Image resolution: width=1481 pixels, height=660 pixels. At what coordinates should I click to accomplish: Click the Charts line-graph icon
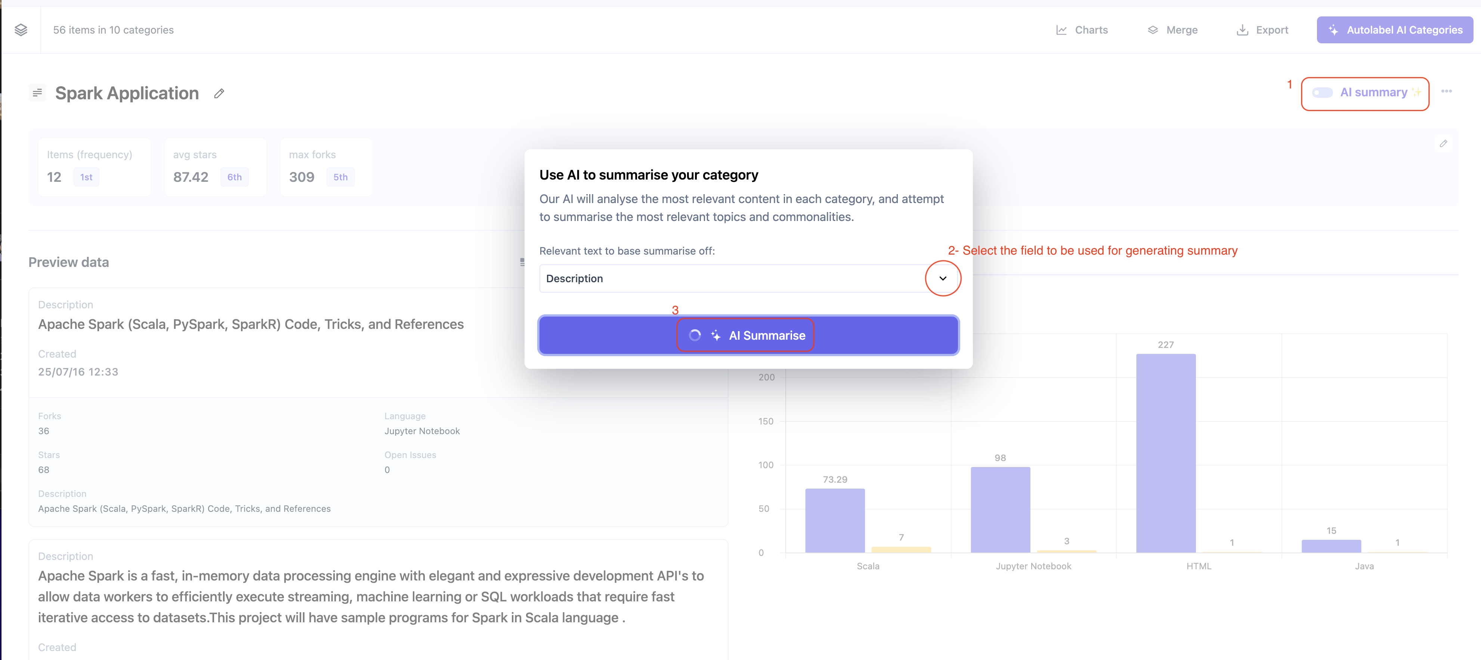click(1061, 30)
